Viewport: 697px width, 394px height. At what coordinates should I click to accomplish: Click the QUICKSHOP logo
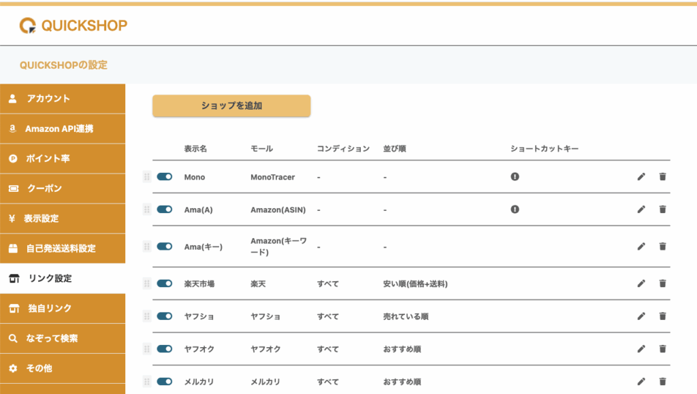click(x=74, y=26)
